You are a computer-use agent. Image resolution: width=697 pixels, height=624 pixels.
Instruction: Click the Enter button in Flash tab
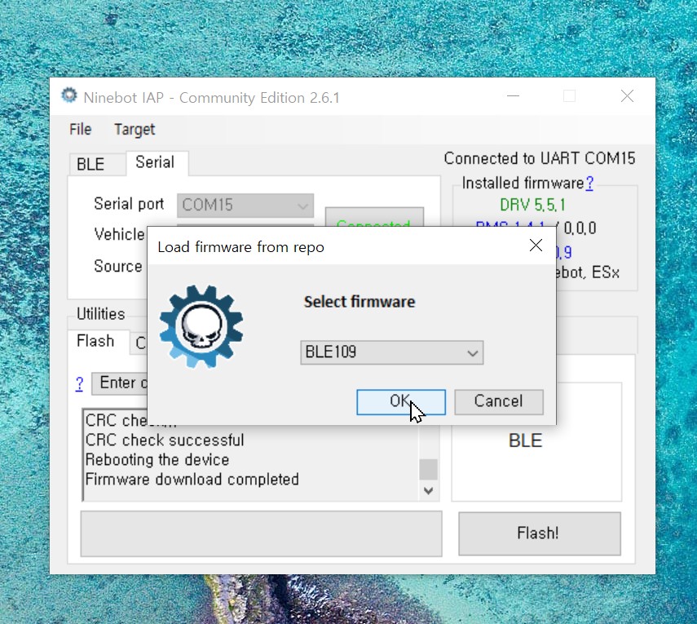pos(119,383)
